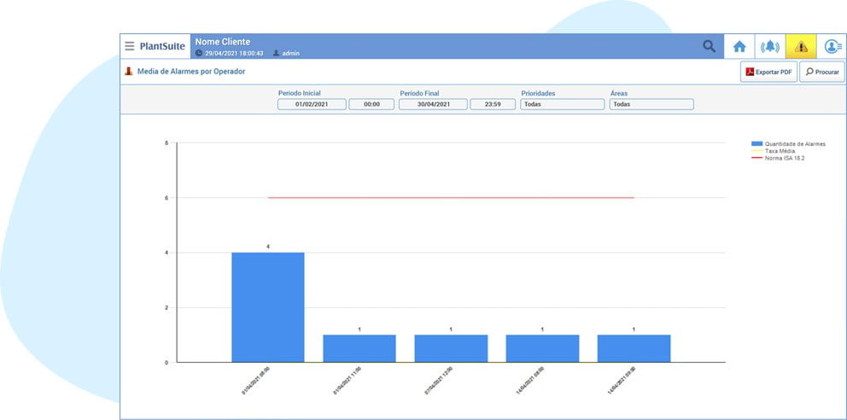Viewport: 847px width, 420px height.
Task: Select the Periodo Final date field 30/04/2021
Action: click(x=433, y=104)
